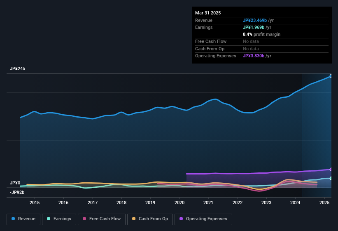The width and height of the screenshot is (338, 231).
Task: Toggle the Operating Expenses legend button
Action: [203, 219]
